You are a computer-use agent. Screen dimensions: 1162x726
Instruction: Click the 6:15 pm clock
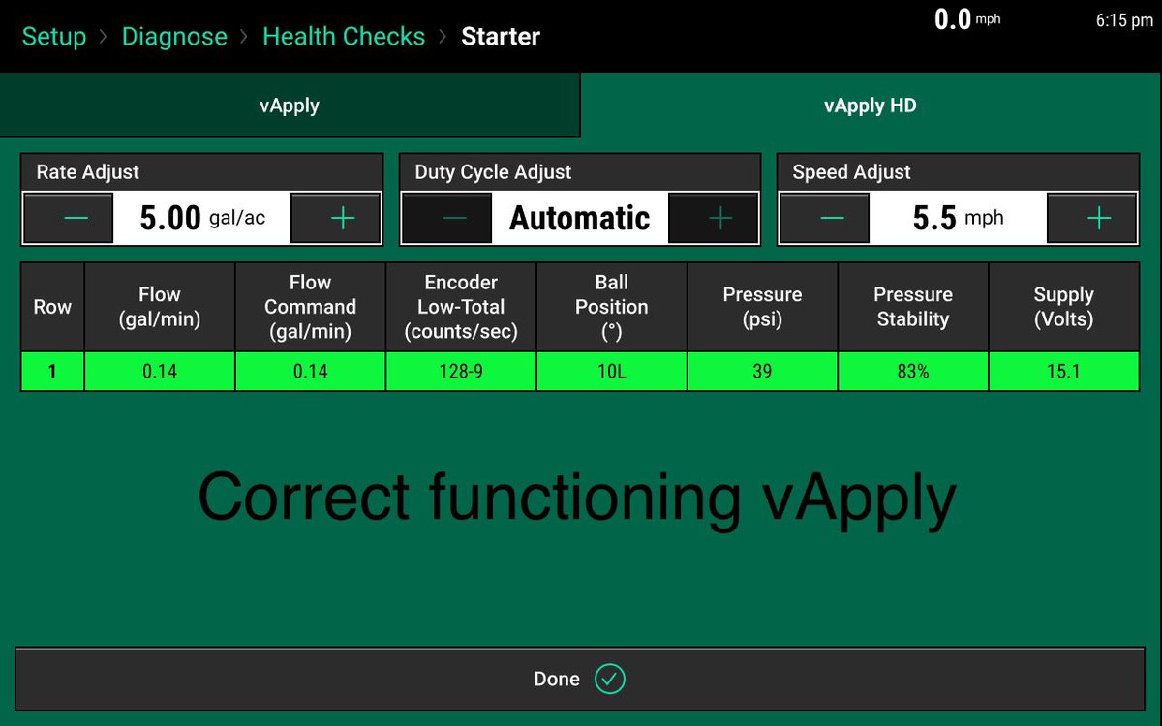coord(1124,20)
